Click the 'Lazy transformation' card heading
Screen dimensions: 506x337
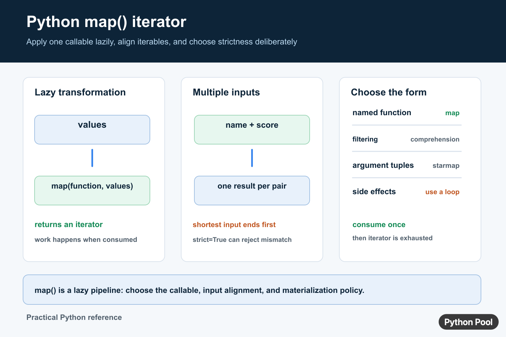coord(80,92)
